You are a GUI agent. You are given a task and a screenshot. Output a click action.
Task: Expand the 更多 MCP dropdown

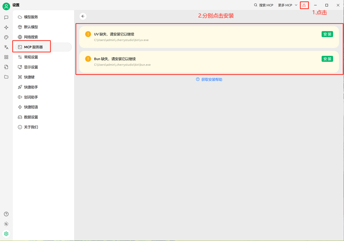288,5
